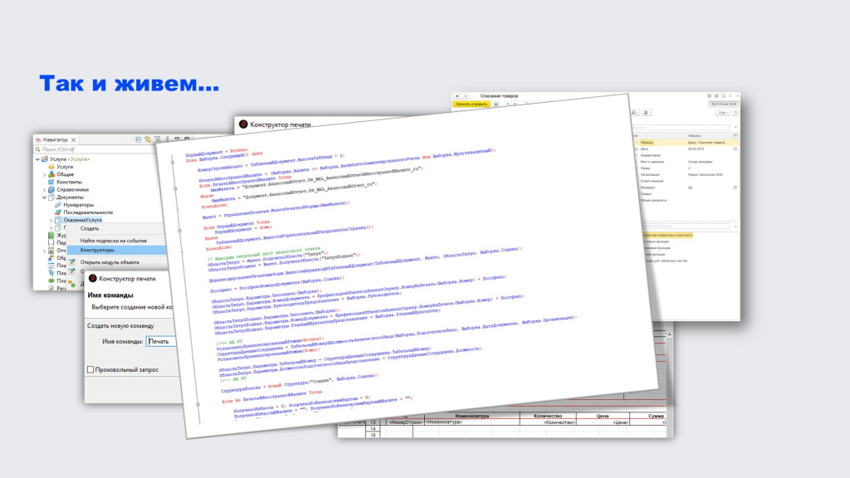The image size is (850, 478).
Task: Click the Последовательности node icon
Action: pos(58,212)
